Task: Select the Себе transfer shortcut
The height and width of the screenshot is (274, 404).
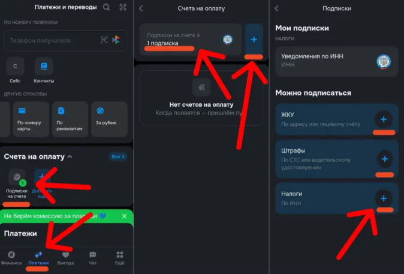Action: click(x=15, y=70)
